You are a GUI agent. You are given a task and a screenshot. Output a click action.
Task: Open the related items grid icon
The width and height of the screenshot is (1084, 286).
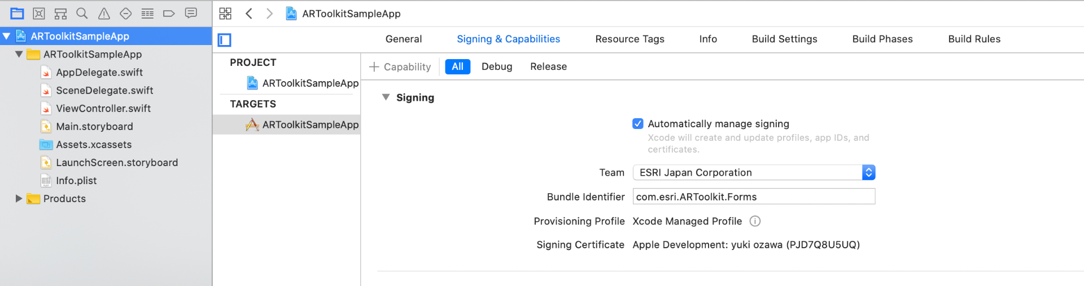[x=225, y=14]
